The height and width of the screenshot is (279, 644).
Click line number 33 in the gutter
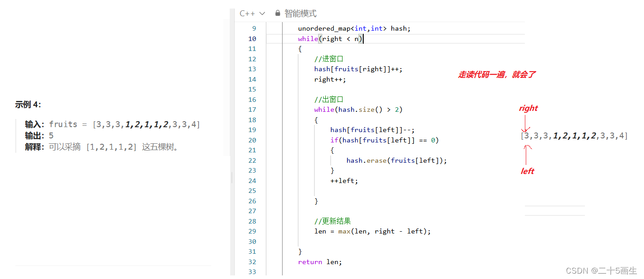pos(252,272)
